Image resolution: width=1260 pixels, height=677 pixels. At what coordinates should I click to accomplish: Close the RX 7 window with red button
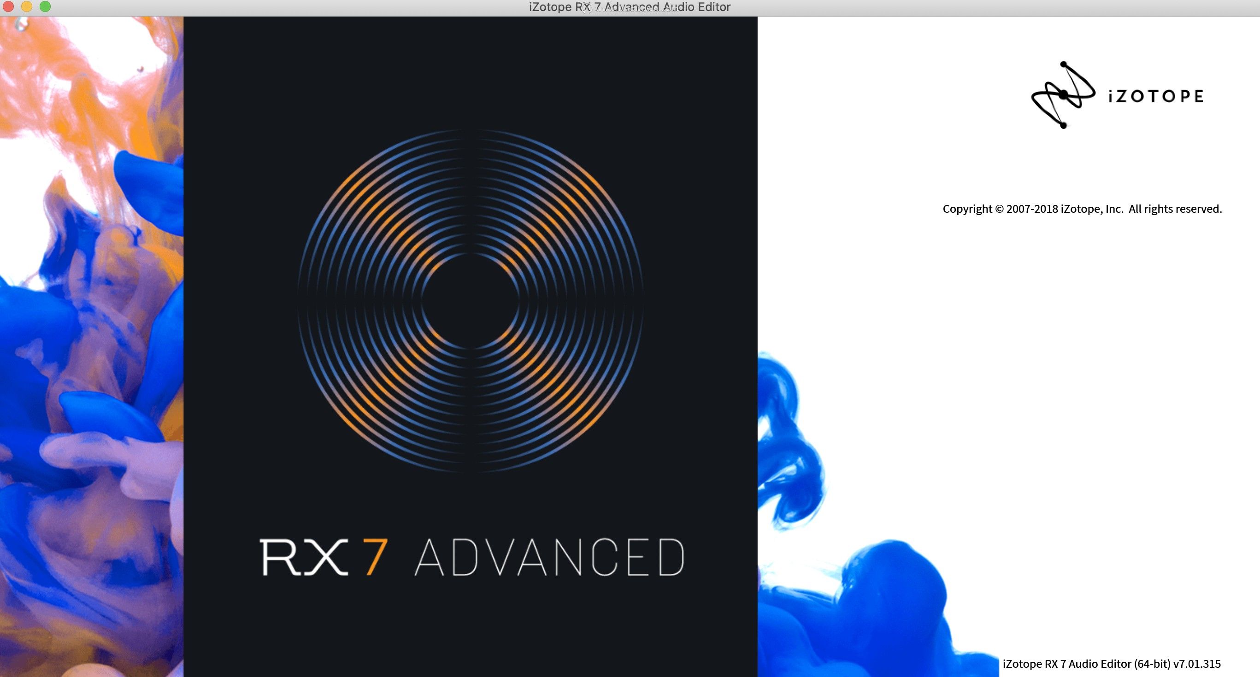(8, 7)
